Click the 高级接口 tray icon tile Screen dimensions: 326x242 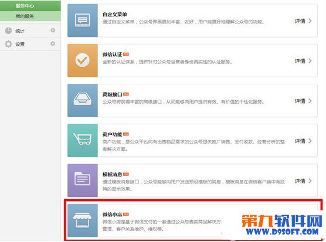coord(83,100)
